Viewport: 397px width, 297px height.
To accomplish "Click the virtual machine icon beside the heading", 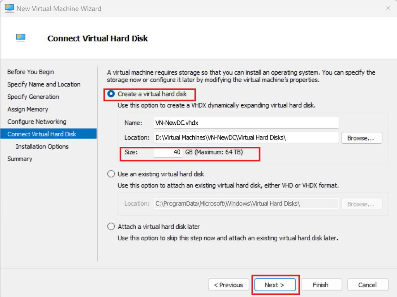I will (x=21, y=38).
